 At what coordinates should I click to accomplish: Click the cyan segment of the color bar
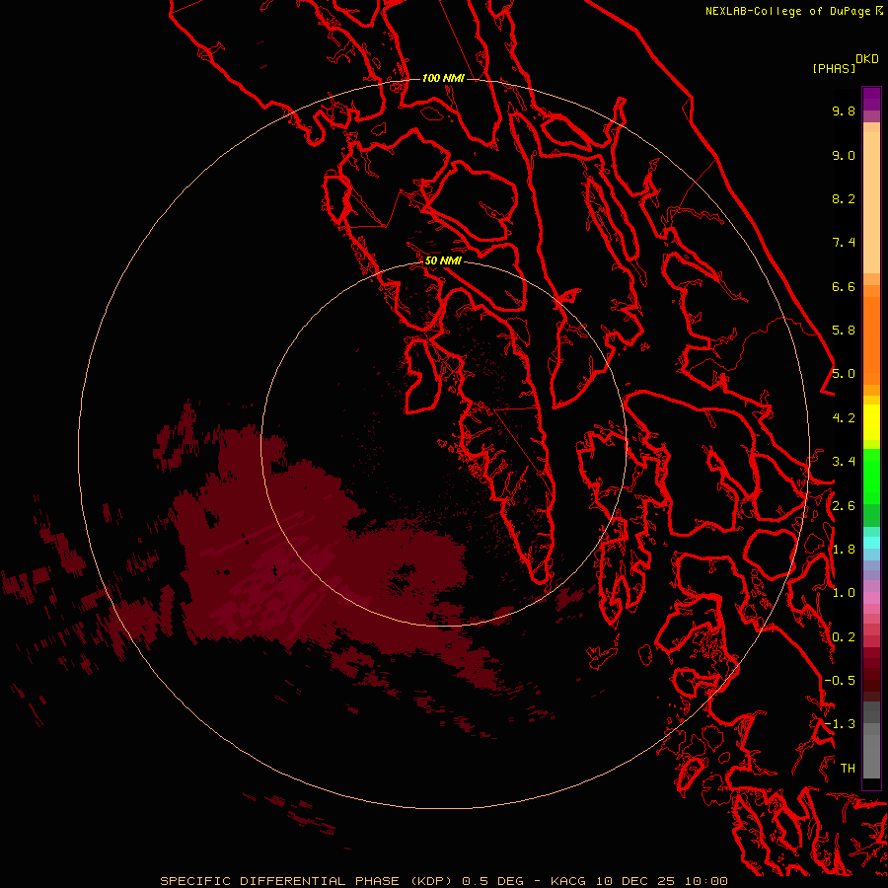click(x=871, y=543)
